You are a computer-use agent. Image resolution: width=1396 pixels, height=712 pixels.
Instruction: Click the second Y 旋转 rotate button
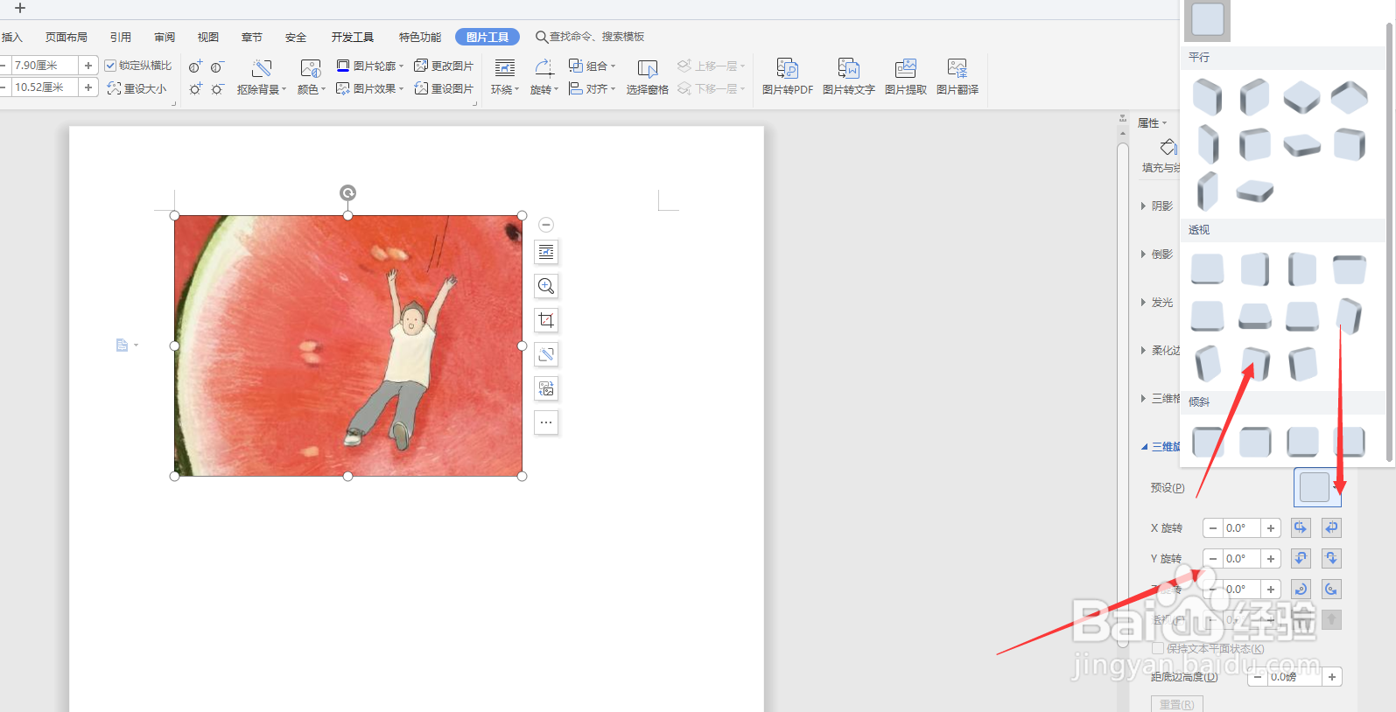1331,558
